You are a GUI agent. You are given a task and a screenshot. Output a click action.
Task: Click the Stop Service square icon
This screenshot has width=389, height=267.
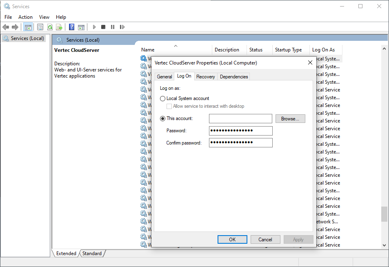pyautogui.click(x=103, y=27)
